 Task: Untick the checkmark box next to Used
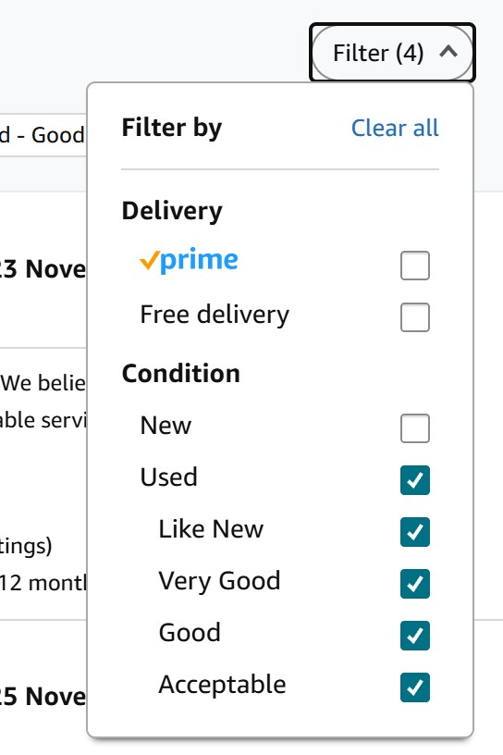coord(415,480)
